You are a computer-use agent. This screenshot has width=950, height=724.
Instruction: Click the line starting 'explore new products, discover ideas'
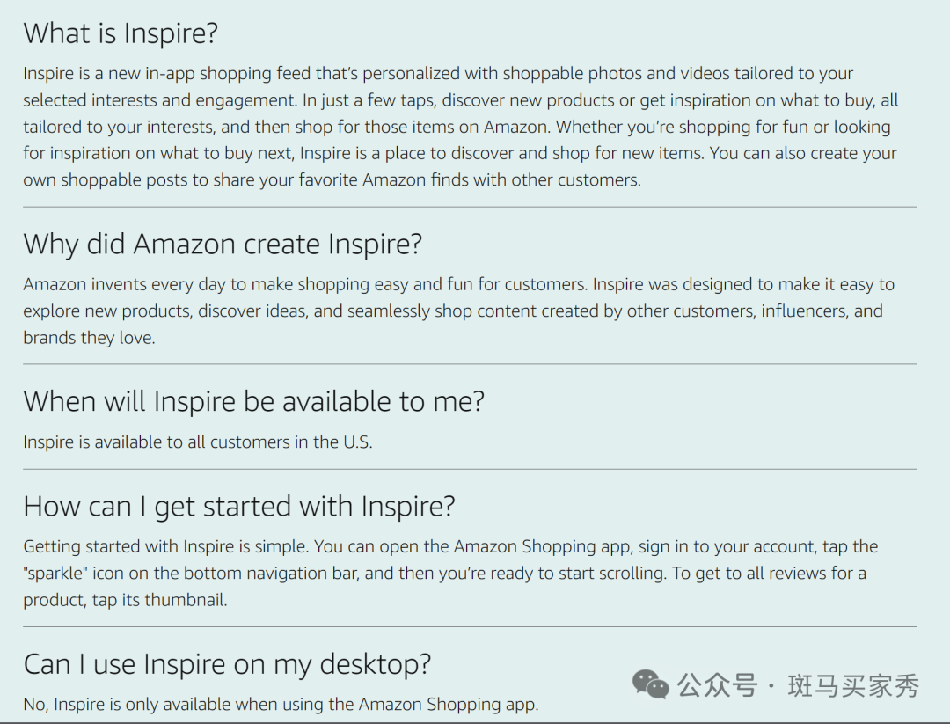pyautogui.click(x=453, y=311)
